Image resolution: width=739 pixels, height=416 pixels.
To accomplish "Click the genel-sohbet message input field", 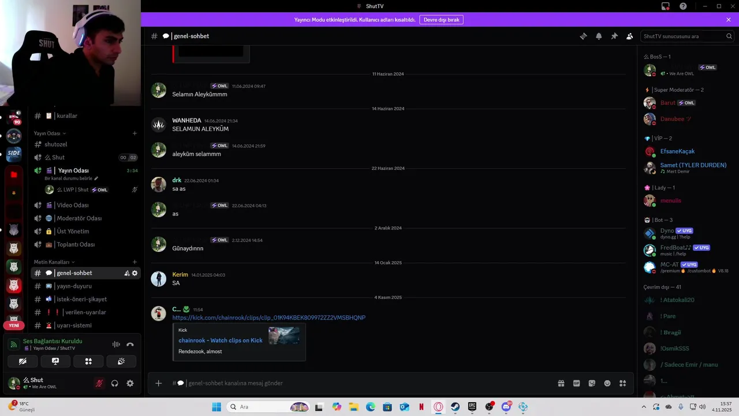I will (x=361, y=383).
